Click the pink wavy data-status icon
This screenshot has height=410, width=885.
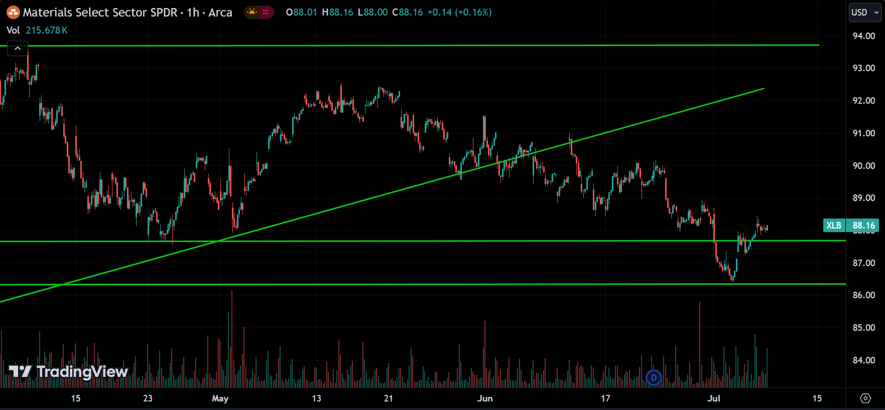coord(266,12)
